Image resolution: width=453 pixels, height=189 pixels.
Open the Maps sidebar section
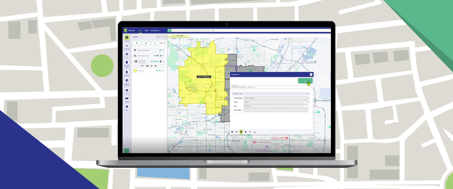coord(127,100)
